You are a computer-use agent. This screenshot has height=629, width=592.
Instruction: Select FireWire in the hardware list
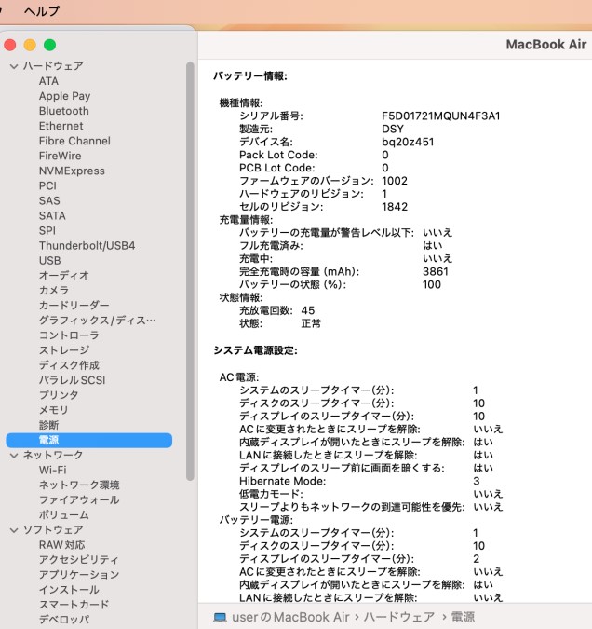pos(60,156)
